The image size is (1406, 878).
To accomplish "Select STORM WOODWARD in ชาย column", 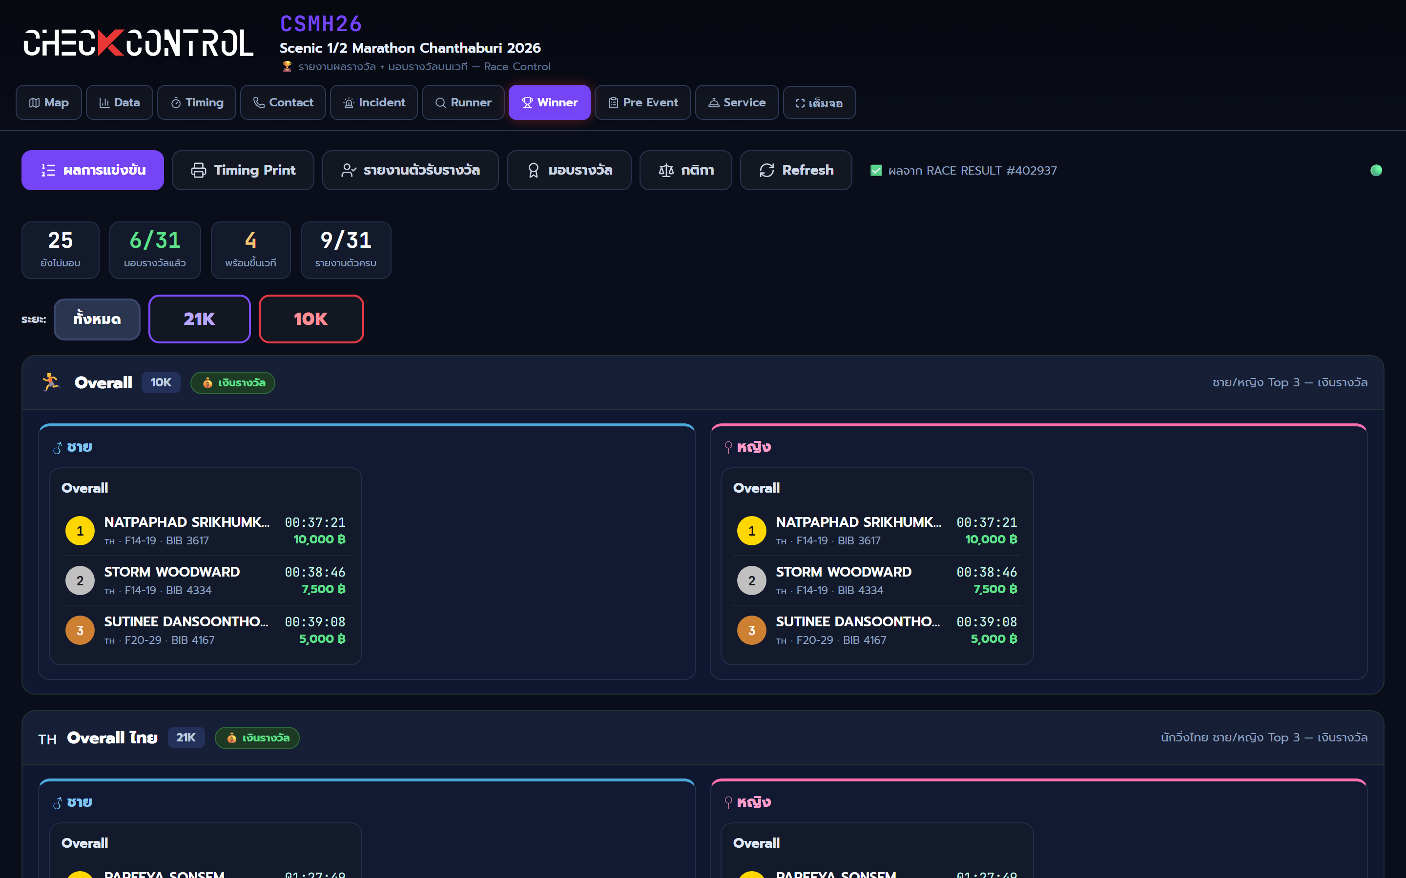I will 172,572.
